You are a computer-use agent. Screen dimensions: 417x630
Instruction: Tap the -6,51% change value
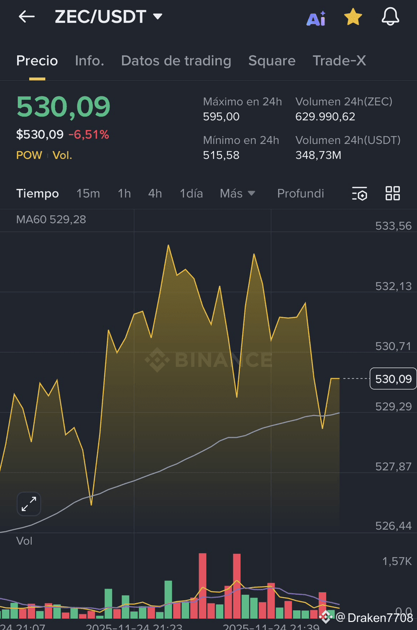click(x=89, y=135)
